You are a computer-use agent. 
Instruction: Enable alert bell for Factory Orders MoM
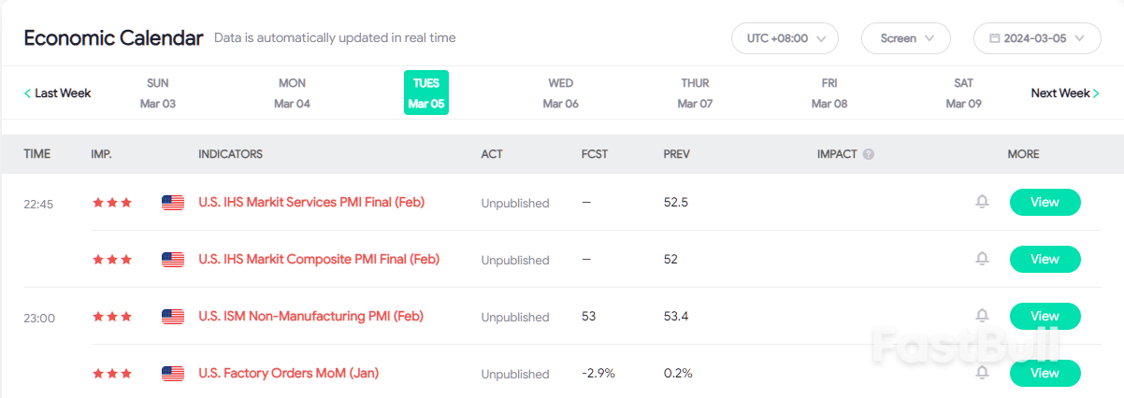tap(982, 373)
